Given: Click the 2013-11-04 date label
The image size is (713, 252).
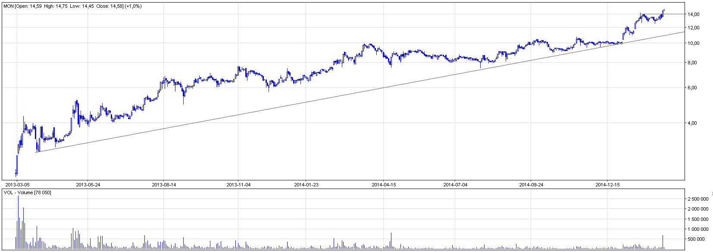Looking at the screenshot, I should pos(238,185).
